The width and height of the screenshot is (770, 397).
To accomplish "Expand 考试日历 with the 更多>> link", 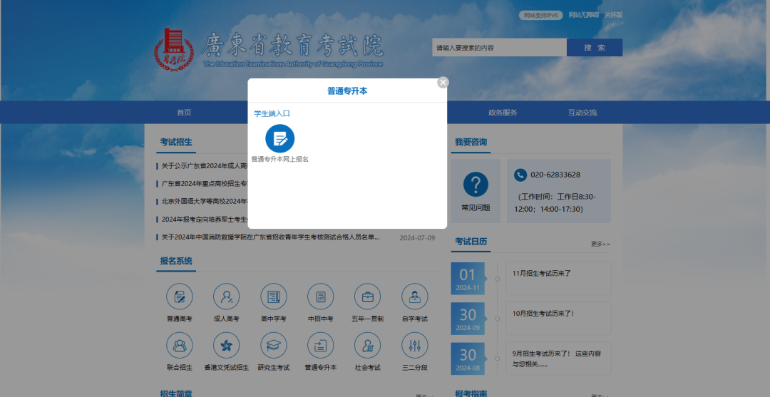I will [x=600, y=244].
